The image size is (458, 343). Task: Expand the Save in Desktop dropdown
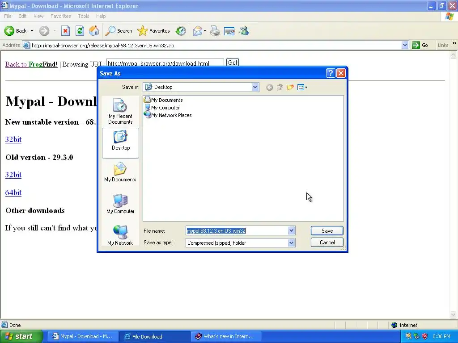click(x=255, y=87)
